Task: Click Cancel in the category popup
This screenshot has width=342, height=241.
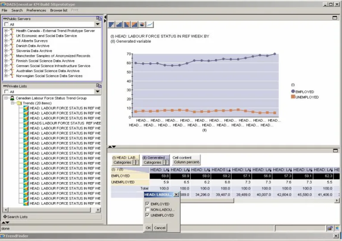Action: point(160,228)
